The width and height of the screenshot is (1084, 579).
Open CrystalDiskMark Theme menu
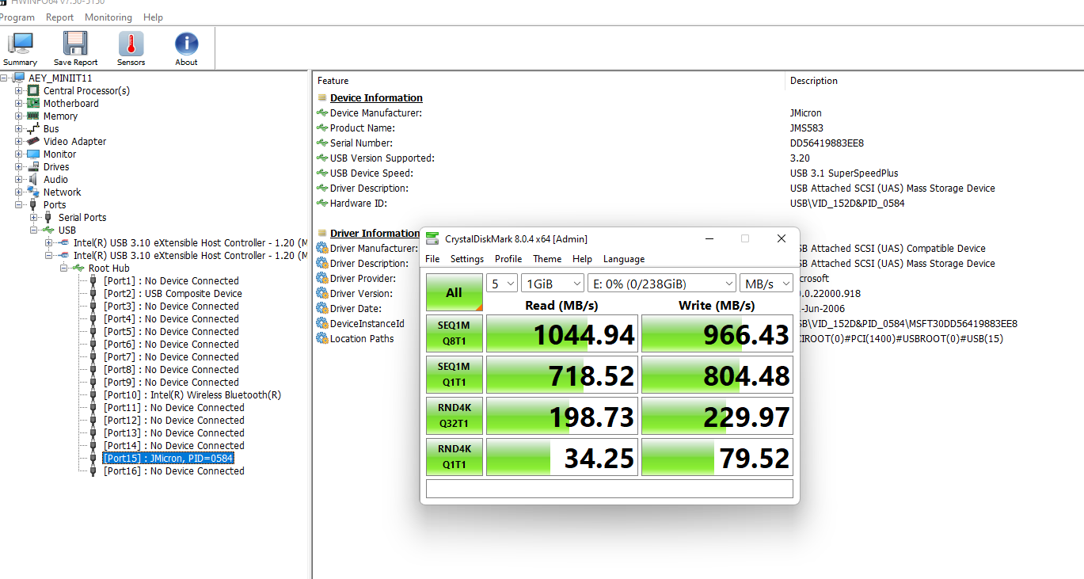click(x=547, y=259)
